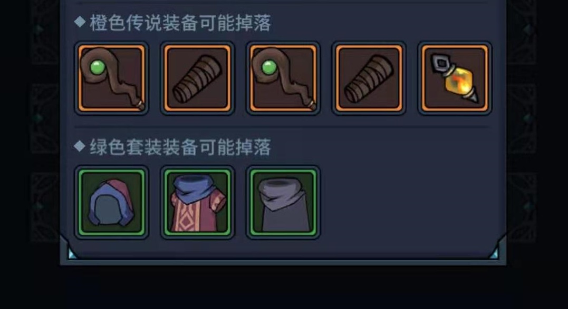Viewport: 568px width, 309px height.
Task: Tap the gray cloak set item
Action: (x=283, y=202)
